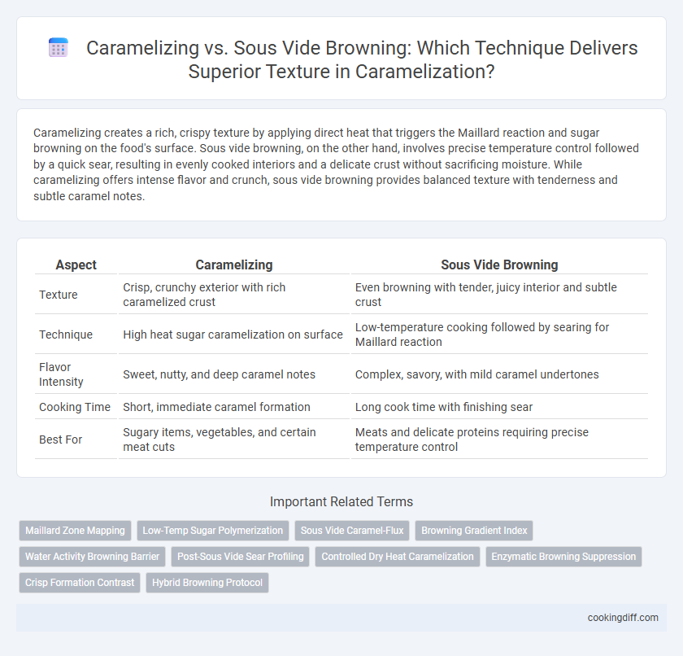Click the Caramelizing column header
The height and width of the screenshot is (656, 683).
pos(234,265)
